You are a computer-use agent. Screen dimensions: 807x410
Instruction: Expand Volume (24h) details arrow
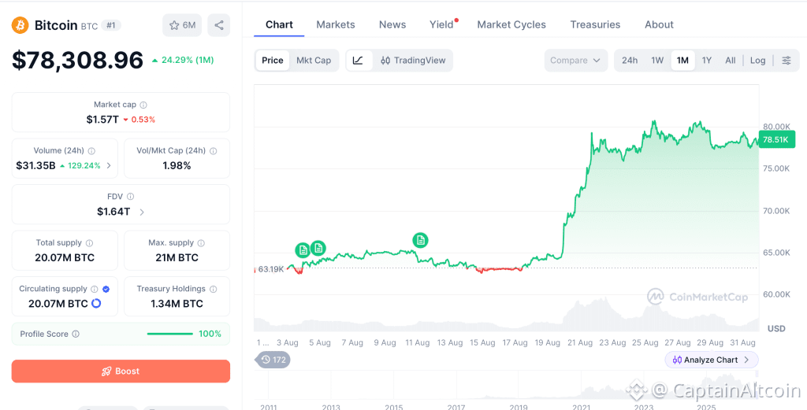(x=109, y=165)
